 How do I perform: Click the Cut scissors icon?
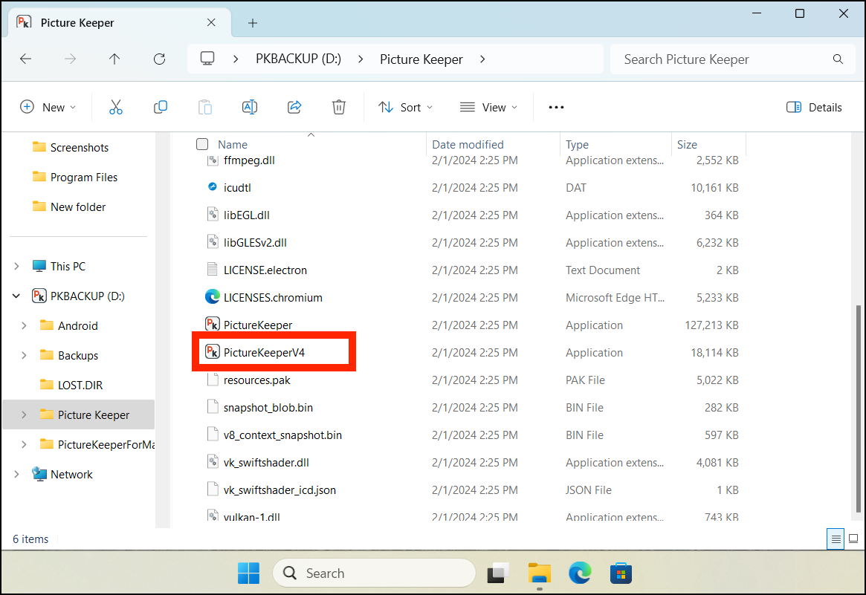115,107
